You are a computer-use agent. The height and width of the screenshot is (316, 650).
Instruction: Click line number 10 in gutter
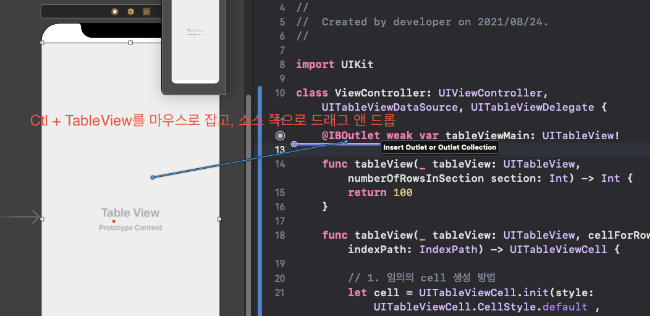click(280, 93)
